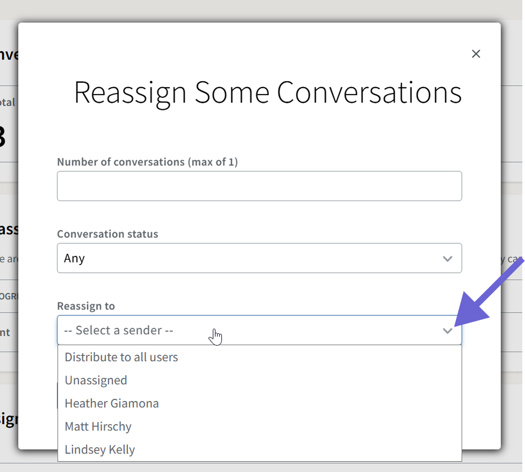This screenshot has height=472, width=525.
Task: Select the 'Unassigned' option
Action: point(260,380)
